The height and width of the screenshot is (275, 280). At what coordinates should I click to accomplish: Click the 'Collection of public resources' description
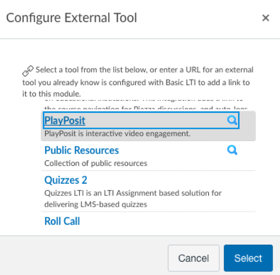(96, 163)
